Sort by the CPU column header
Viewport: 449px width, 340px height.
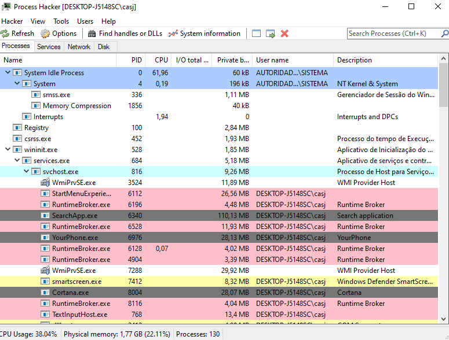click(158, 60)
